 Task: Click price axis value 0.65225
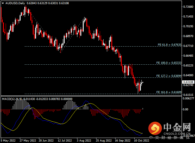click(x=188, y=66)
